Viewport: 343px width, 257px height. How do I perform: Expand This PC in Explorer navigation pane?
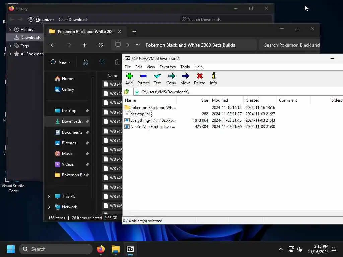pyautogui.click(x=49, y=196)
